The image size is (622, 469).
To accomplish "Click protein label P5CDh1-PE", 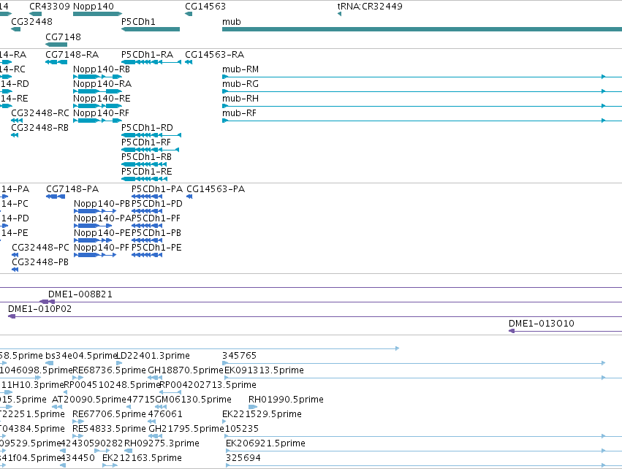I will coord(156,248).
